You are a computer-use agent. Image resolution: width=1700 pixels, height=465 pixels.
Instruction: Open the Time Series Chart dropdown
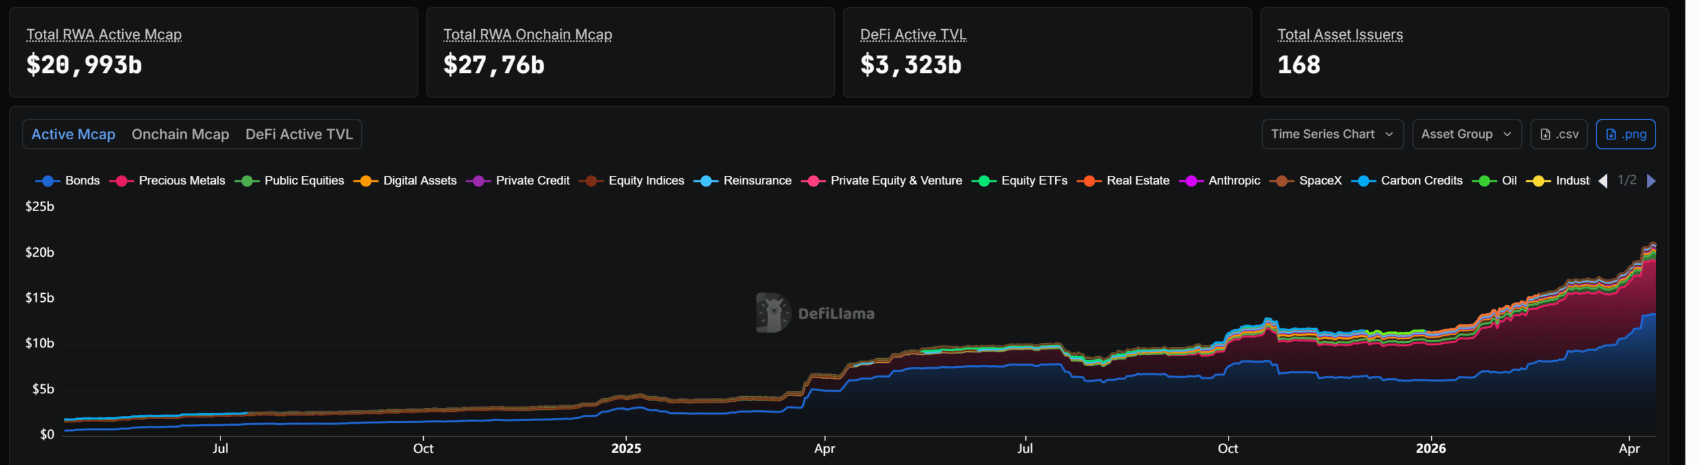pyautogui.click(x=1332, y=134)
